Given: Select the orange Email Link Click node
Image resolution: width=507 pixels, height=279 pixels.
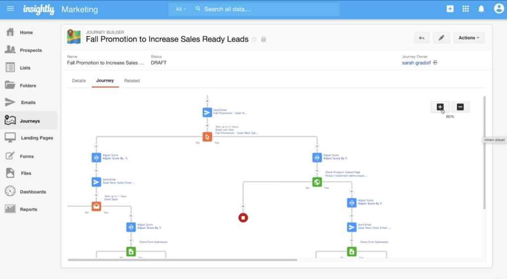Looking at the screenshot, I should click(x=207, y=137).
